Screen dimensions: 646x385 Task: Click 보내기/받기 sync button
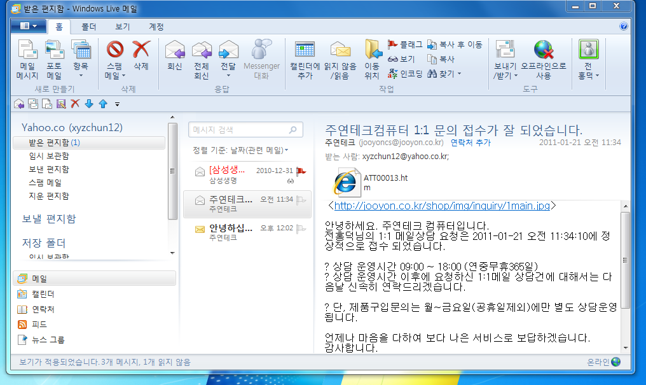click(x=505, y=60)
